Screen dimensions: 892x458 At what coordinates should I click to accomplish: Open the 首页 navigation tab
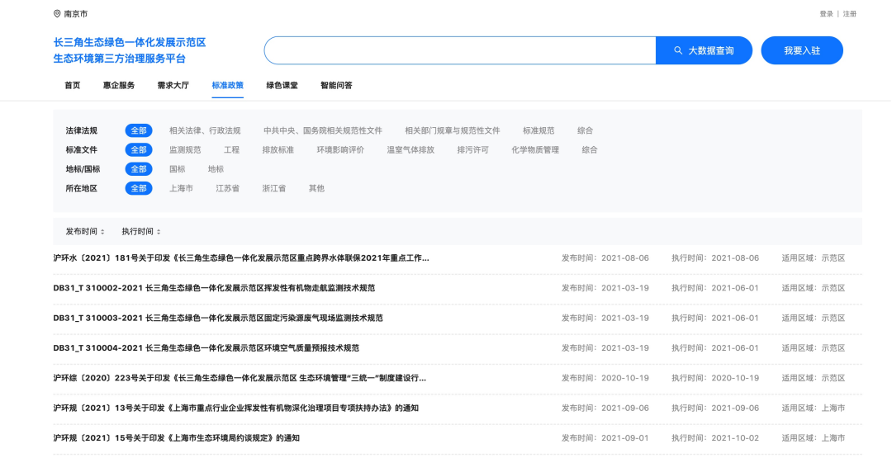(x=72, y=85)
